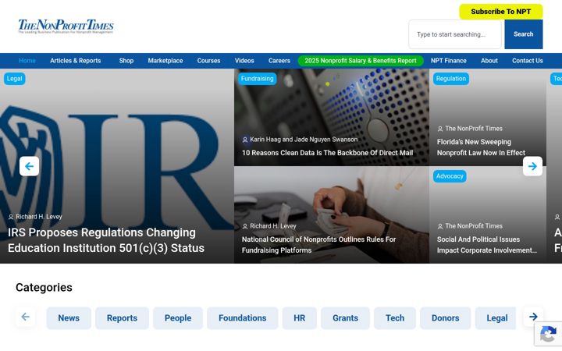Click the Fundraising tag badge
The width and height of the screenshot is (562, 351).
(257, 79)
